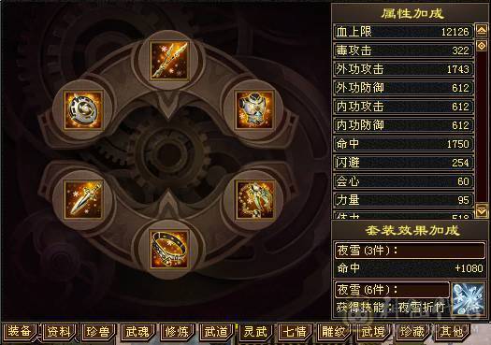Select the white armor chestpiece slot

[x=254, y=110]
